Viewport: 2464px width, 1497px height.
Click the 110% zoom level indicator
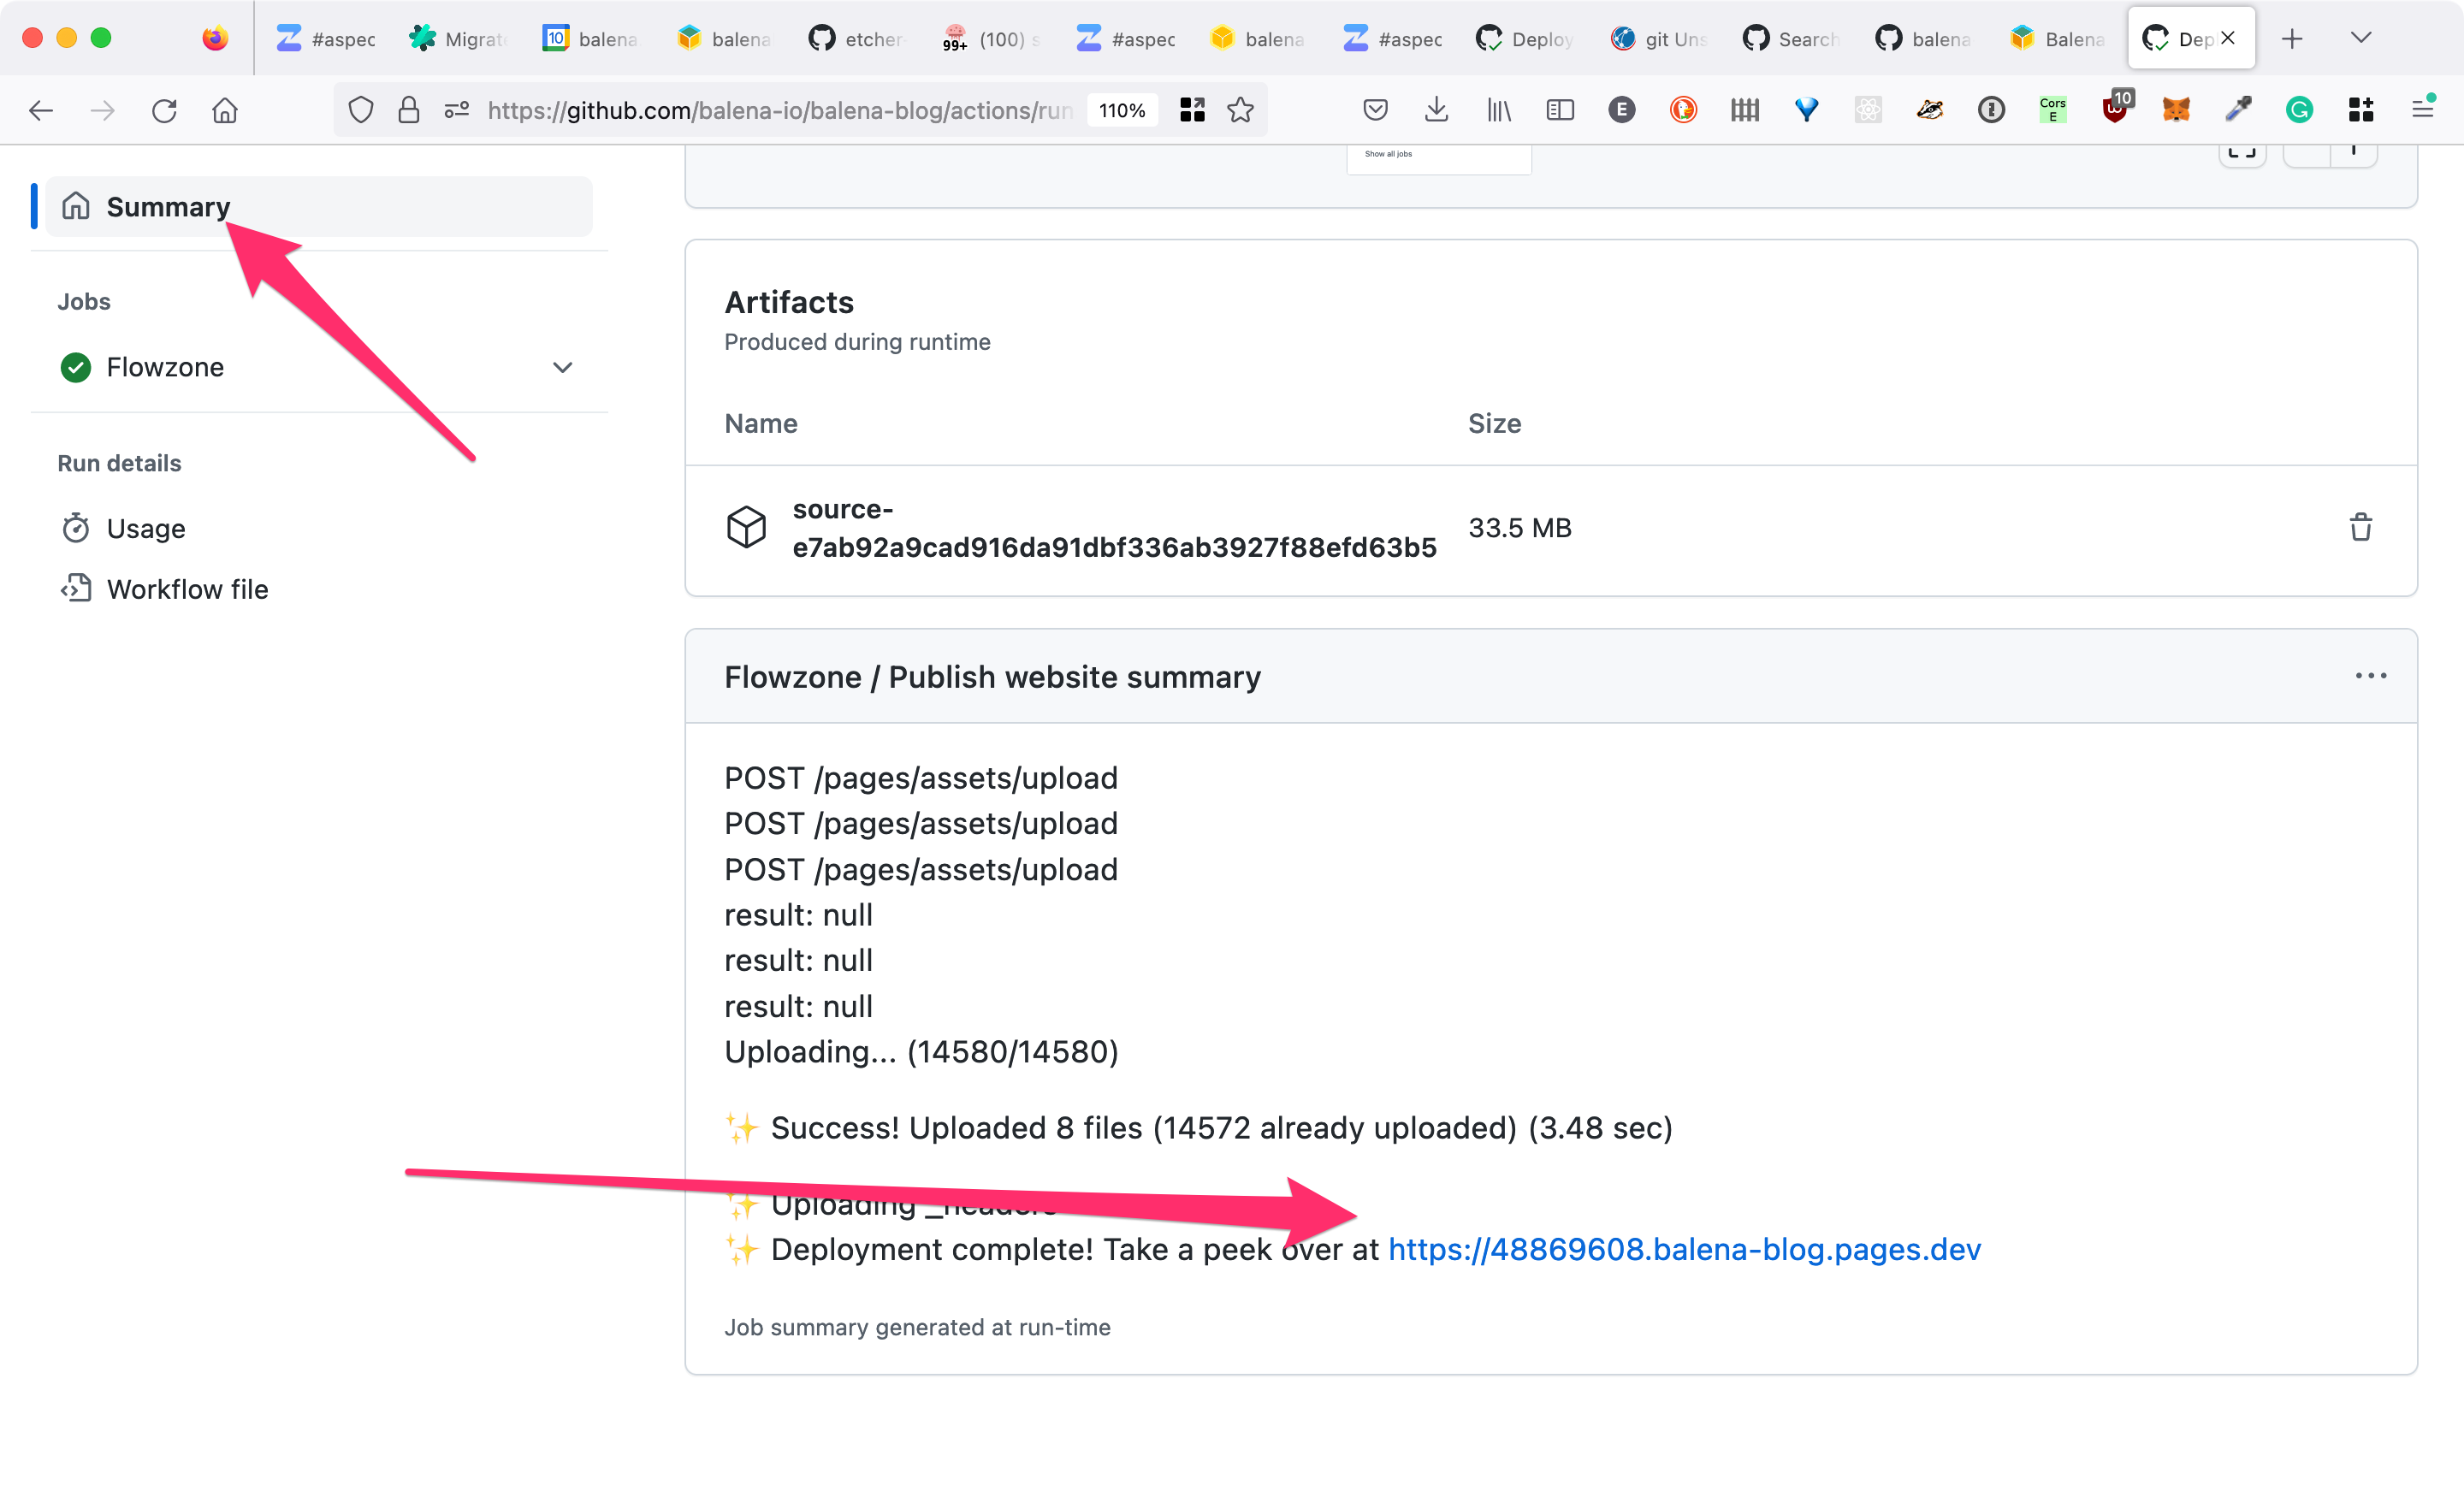tap(1122, 110)
